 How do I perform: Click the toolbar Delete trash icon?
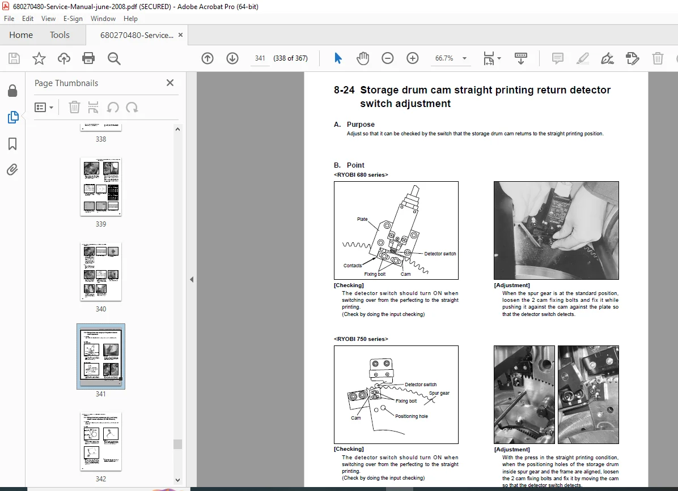(658, 58)
